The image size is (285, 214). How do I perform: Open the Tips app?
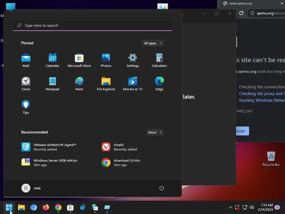[26, 107]
